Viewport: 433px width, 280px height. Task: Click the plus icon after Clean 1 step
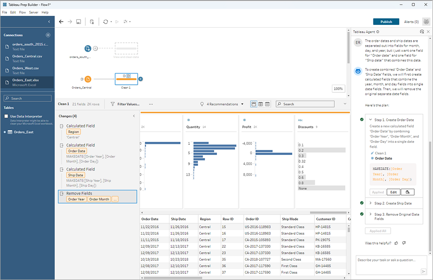(141, 79)
